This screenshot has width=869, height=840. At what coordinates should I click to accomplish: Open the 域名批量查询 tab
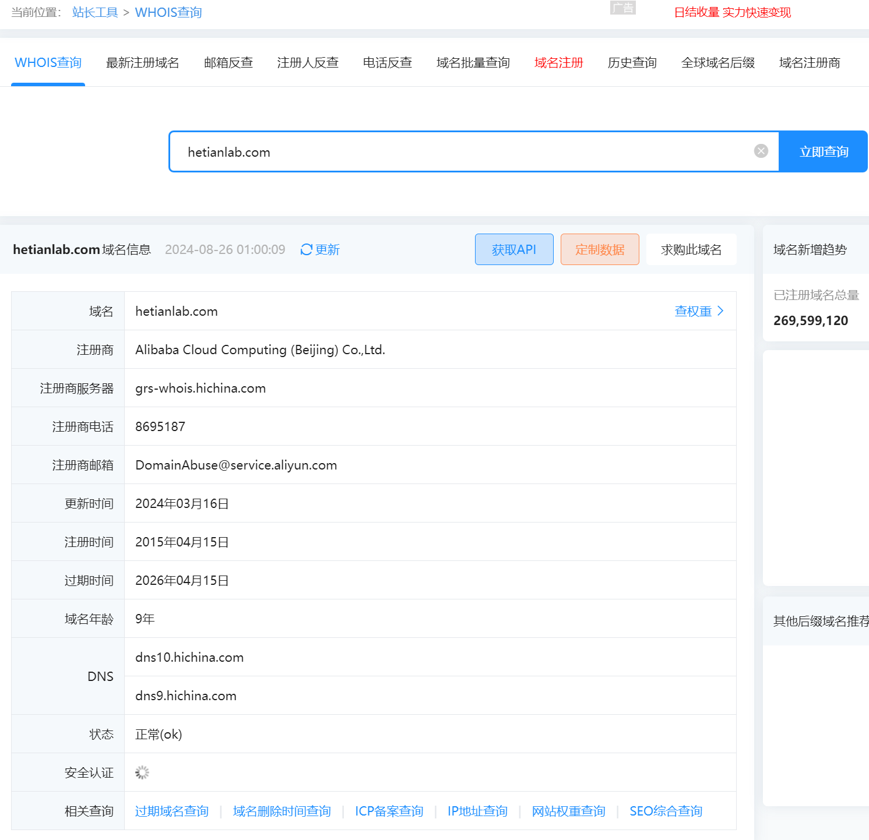[x=473, y=63]
